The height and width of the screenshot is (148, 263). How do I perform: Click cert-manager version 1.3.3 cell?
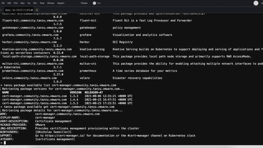coord(74,96)
